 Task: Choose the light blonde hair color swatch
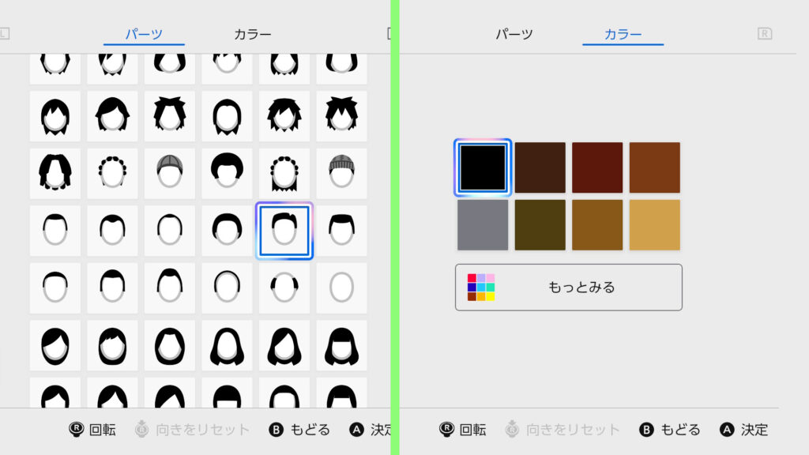[654, 225]
